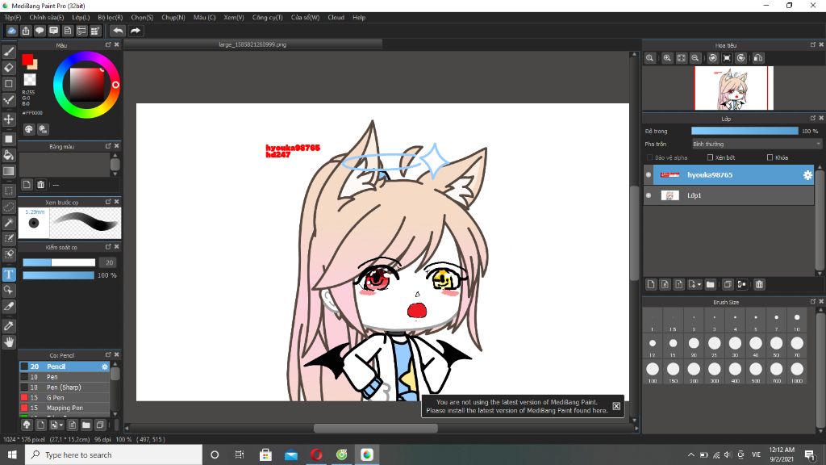Adjust the Độ trong opacity slider

pyautogui.click(x=745, y=131)
